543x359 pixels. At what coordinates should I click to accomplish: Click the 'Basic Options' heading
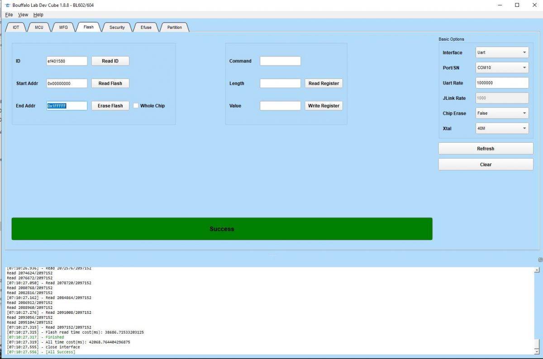tap(451, 39)
